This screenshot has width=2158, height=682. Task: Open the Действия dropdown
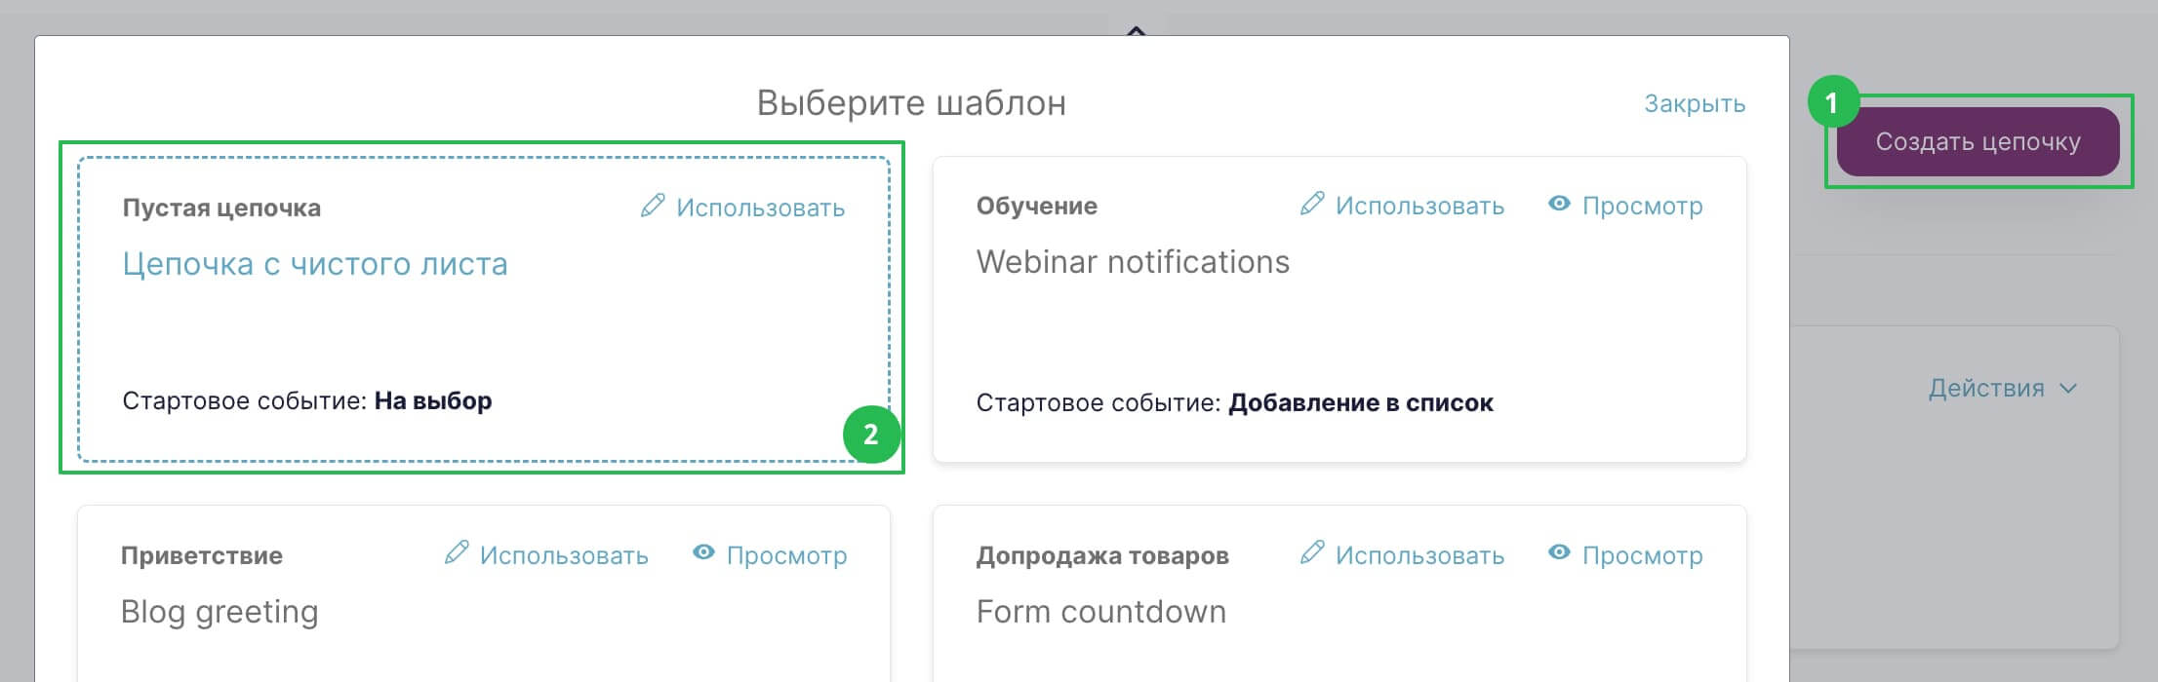[x=2002, y=389]
